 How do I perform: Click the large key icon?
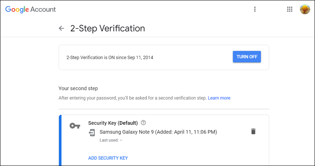point(75,126)
